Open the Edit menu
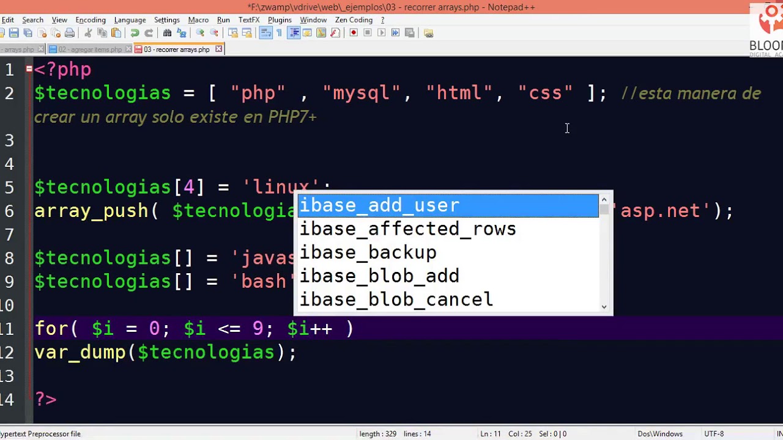Viewport: 783px width, 440px height. (x=7, y=20)
